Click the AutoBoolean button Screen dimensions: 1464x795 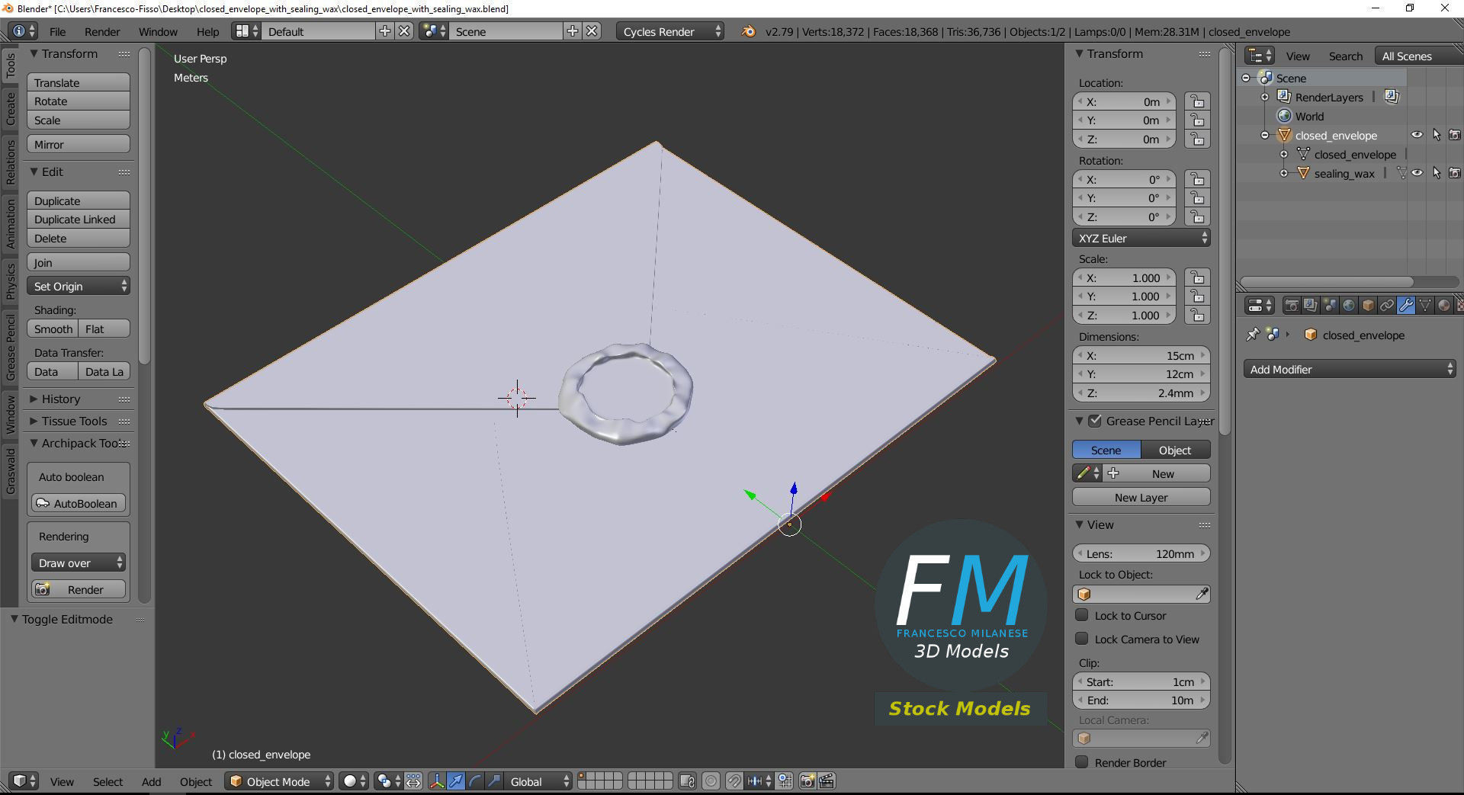(x=79, y=503)
